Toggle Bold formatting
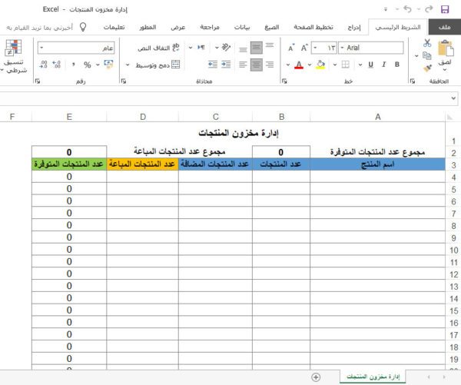The image size is (461, 385). 397,65
